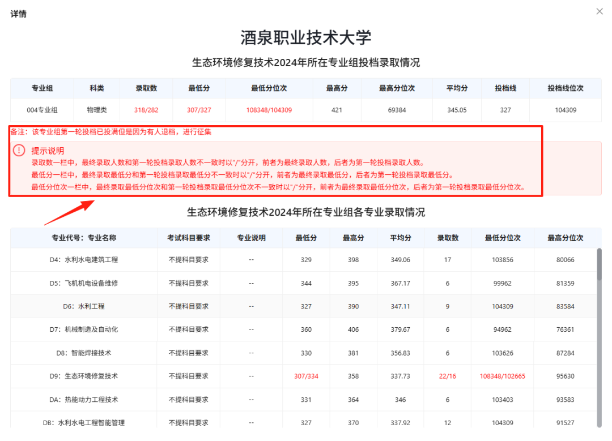Viewport: 612px width, 441px height.
Task: Click the 最高分位次 column header
Action: pos(397,87)
